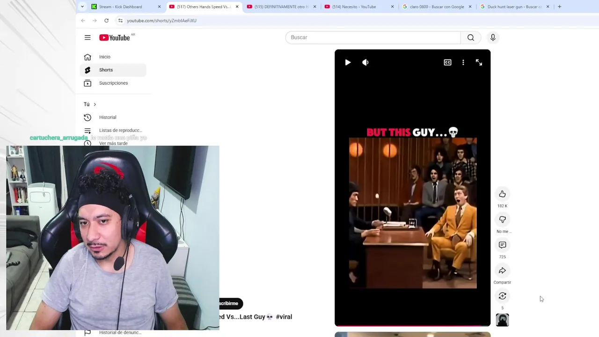This screenshot has width=599, height=337.
Task: Mute the Shorts video volume
Action: (365, 62)
